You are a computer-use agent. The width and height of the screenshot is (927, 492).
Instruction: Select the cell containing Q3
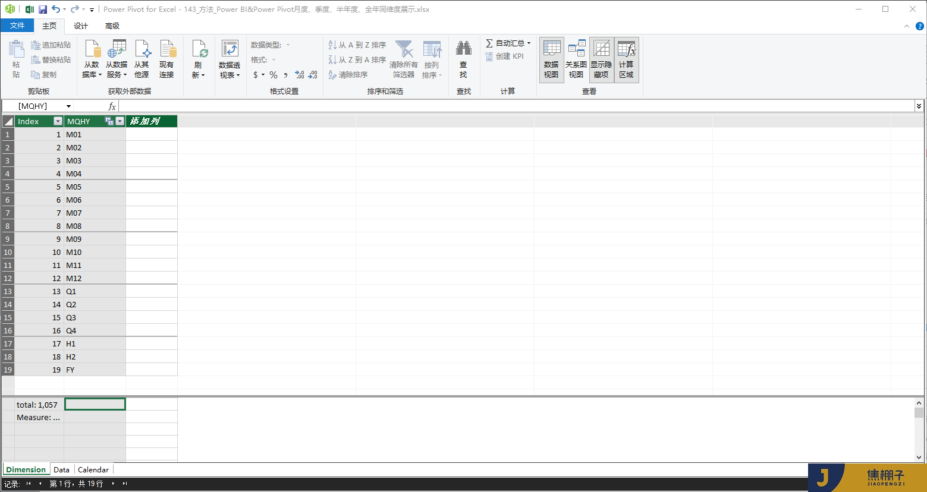[x=95, y=317]
